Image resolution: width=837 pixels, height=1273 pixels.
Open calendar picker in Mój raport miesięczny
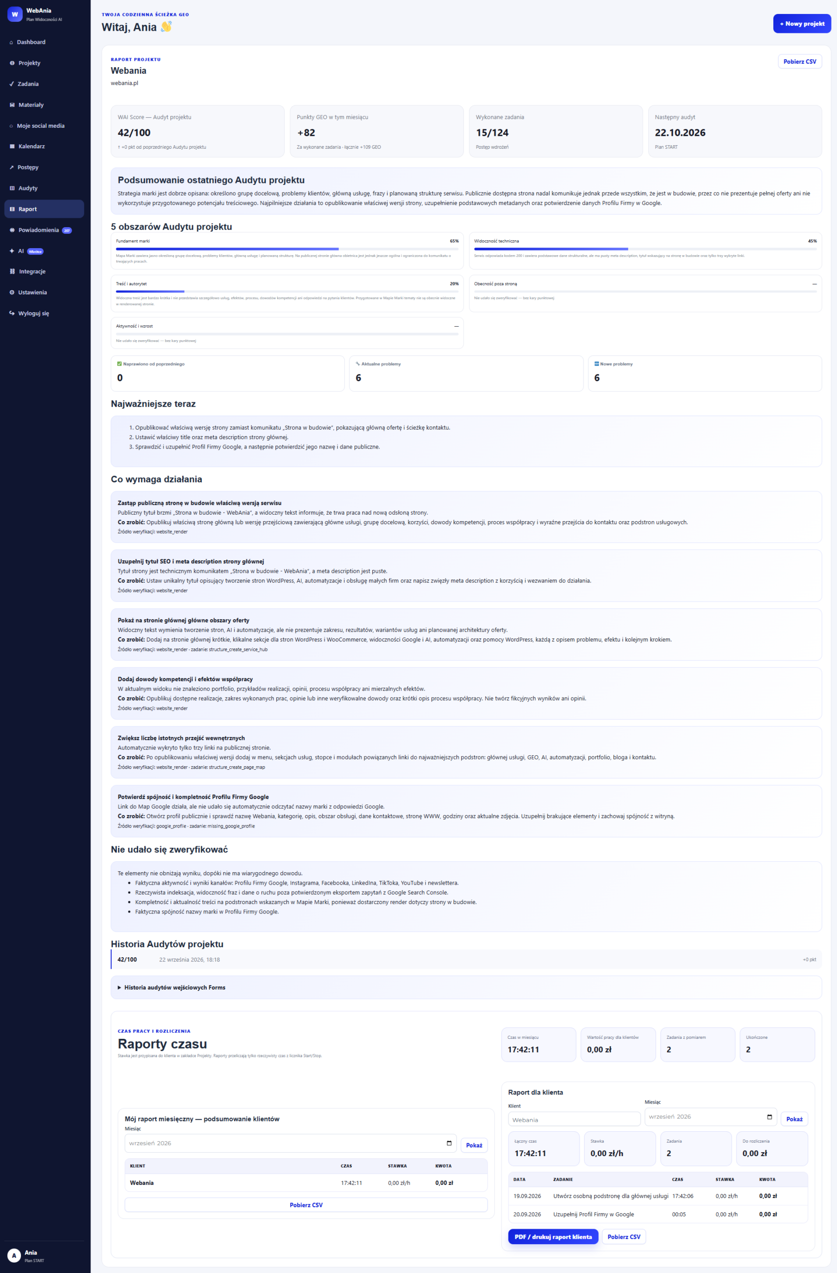pos(449,1143)
